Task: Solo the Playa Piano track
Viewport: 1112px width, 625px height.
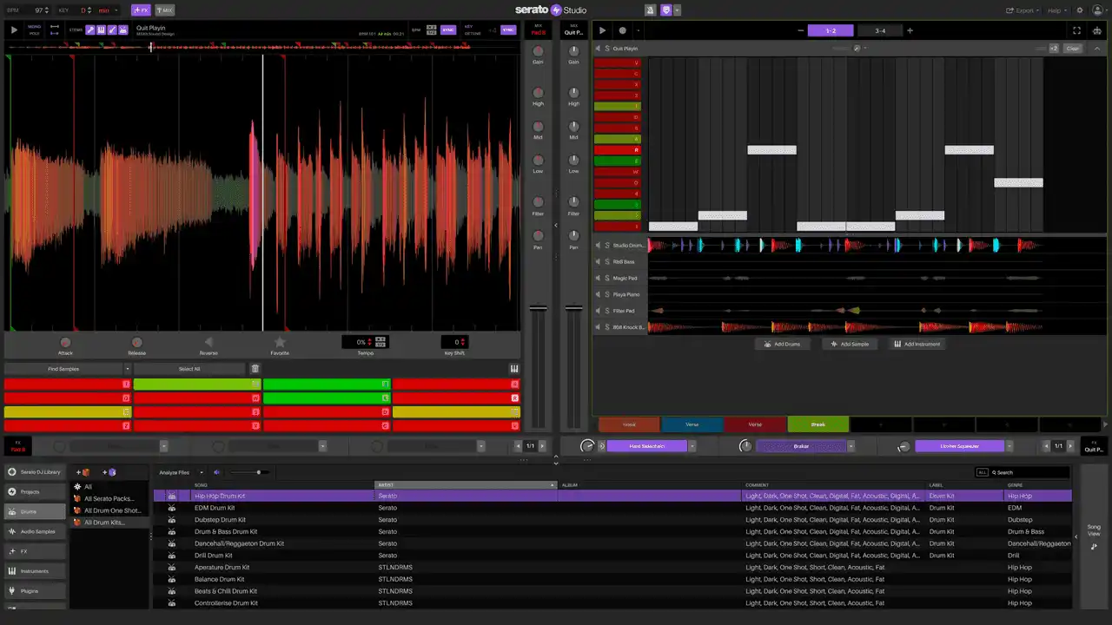Action: (x=607, y=294)
